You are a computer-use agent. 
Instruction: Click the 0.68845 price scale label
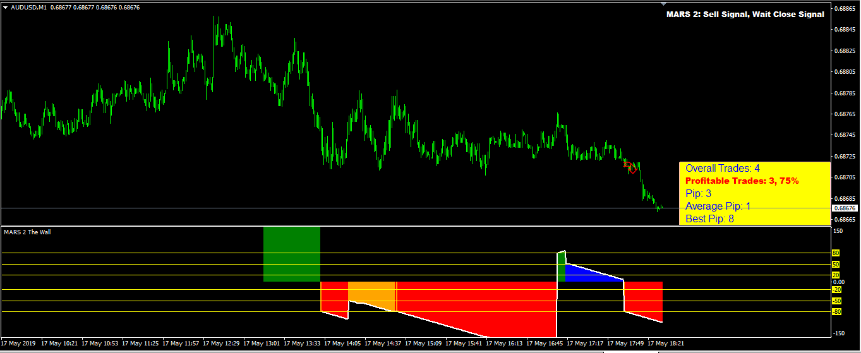pos(845,29)
